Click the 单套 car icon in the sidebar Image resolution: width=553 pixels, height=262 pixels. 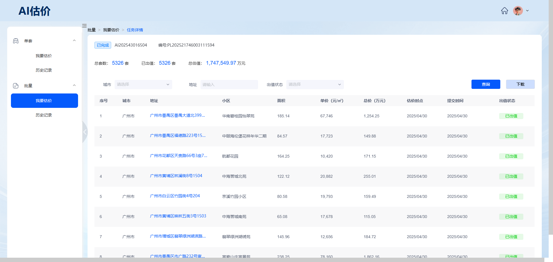[16, 41]
